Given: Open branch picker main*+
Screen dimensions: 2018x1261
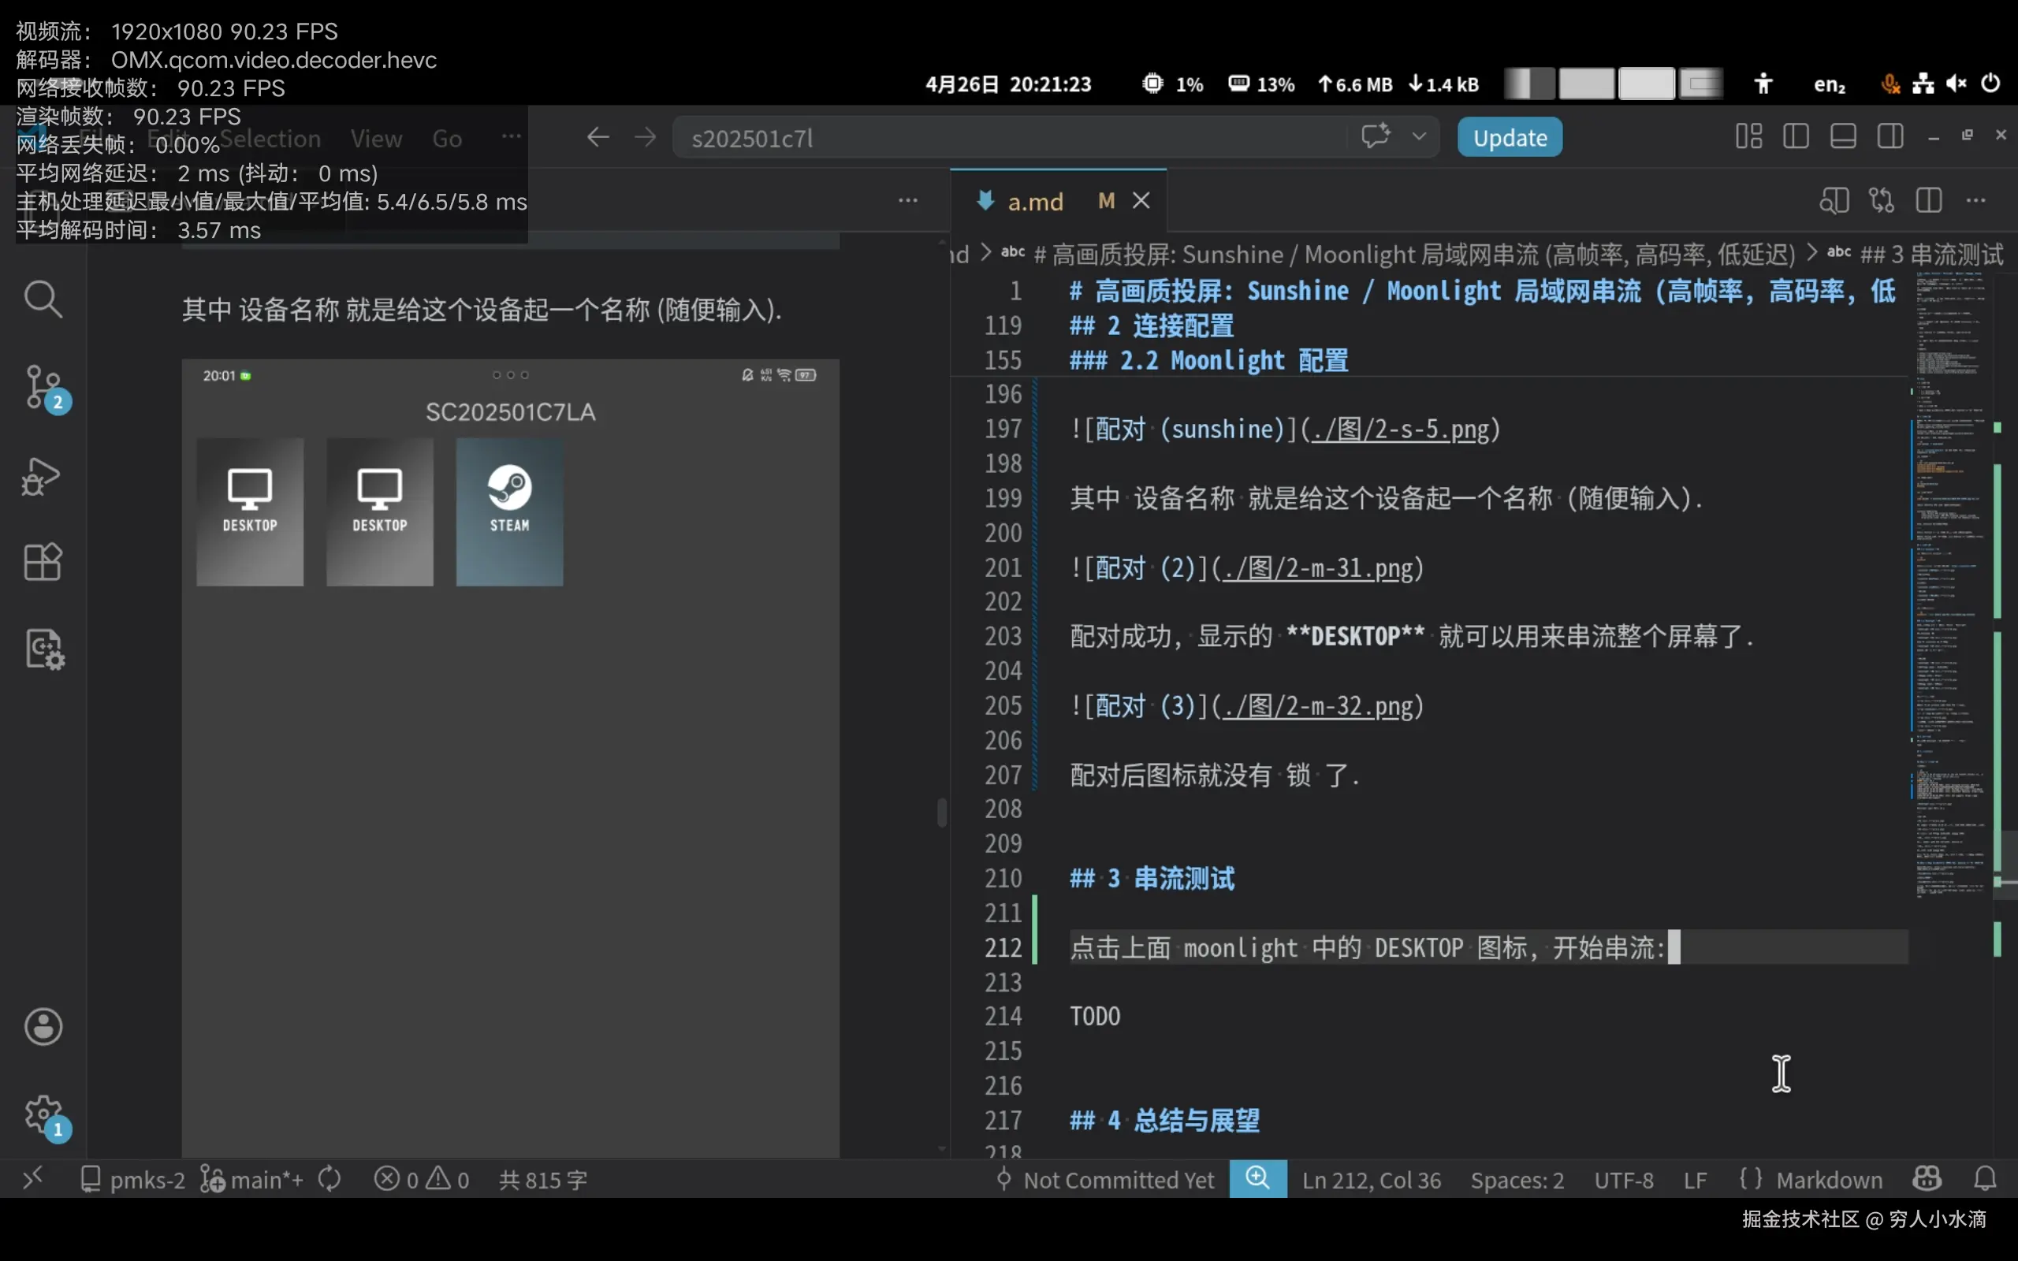Looking at the screenshot, I should tap(251, 1180).
